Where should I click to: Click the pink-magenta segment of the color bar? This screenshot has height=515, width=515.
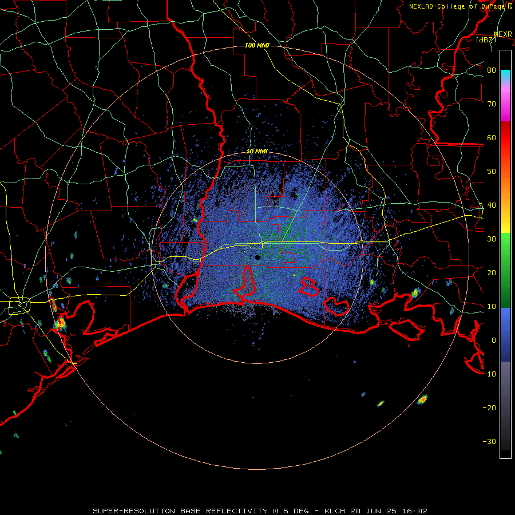point(505,102)
